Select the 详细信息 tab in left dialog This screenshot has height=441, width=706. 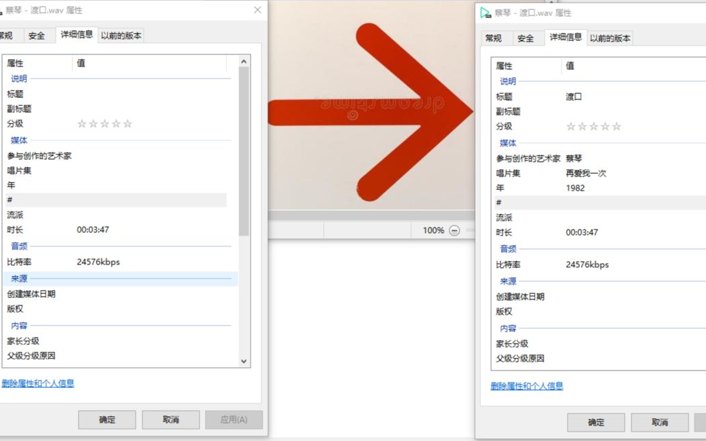coord(77,35)
